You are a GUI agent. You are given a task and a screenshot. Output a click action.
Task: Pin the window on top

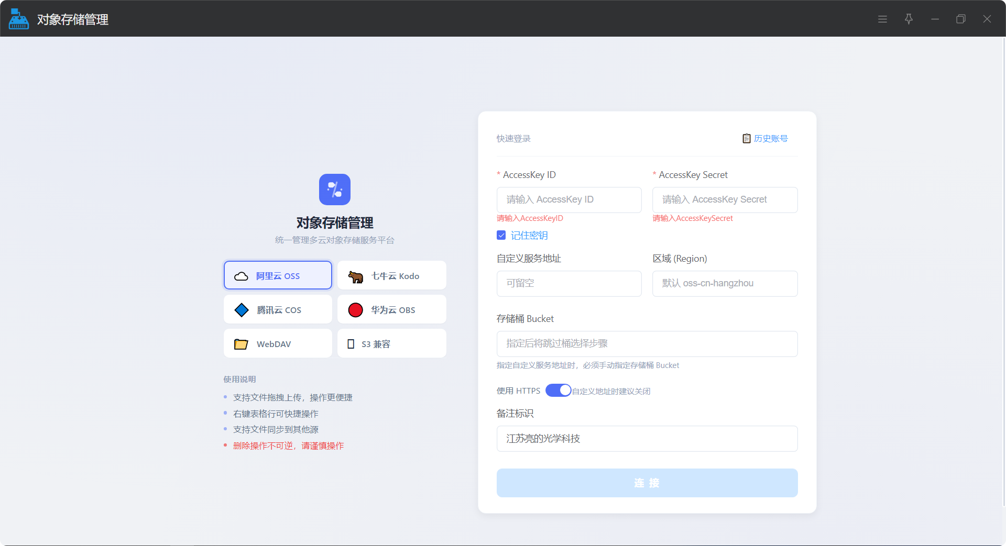(909, 19)
